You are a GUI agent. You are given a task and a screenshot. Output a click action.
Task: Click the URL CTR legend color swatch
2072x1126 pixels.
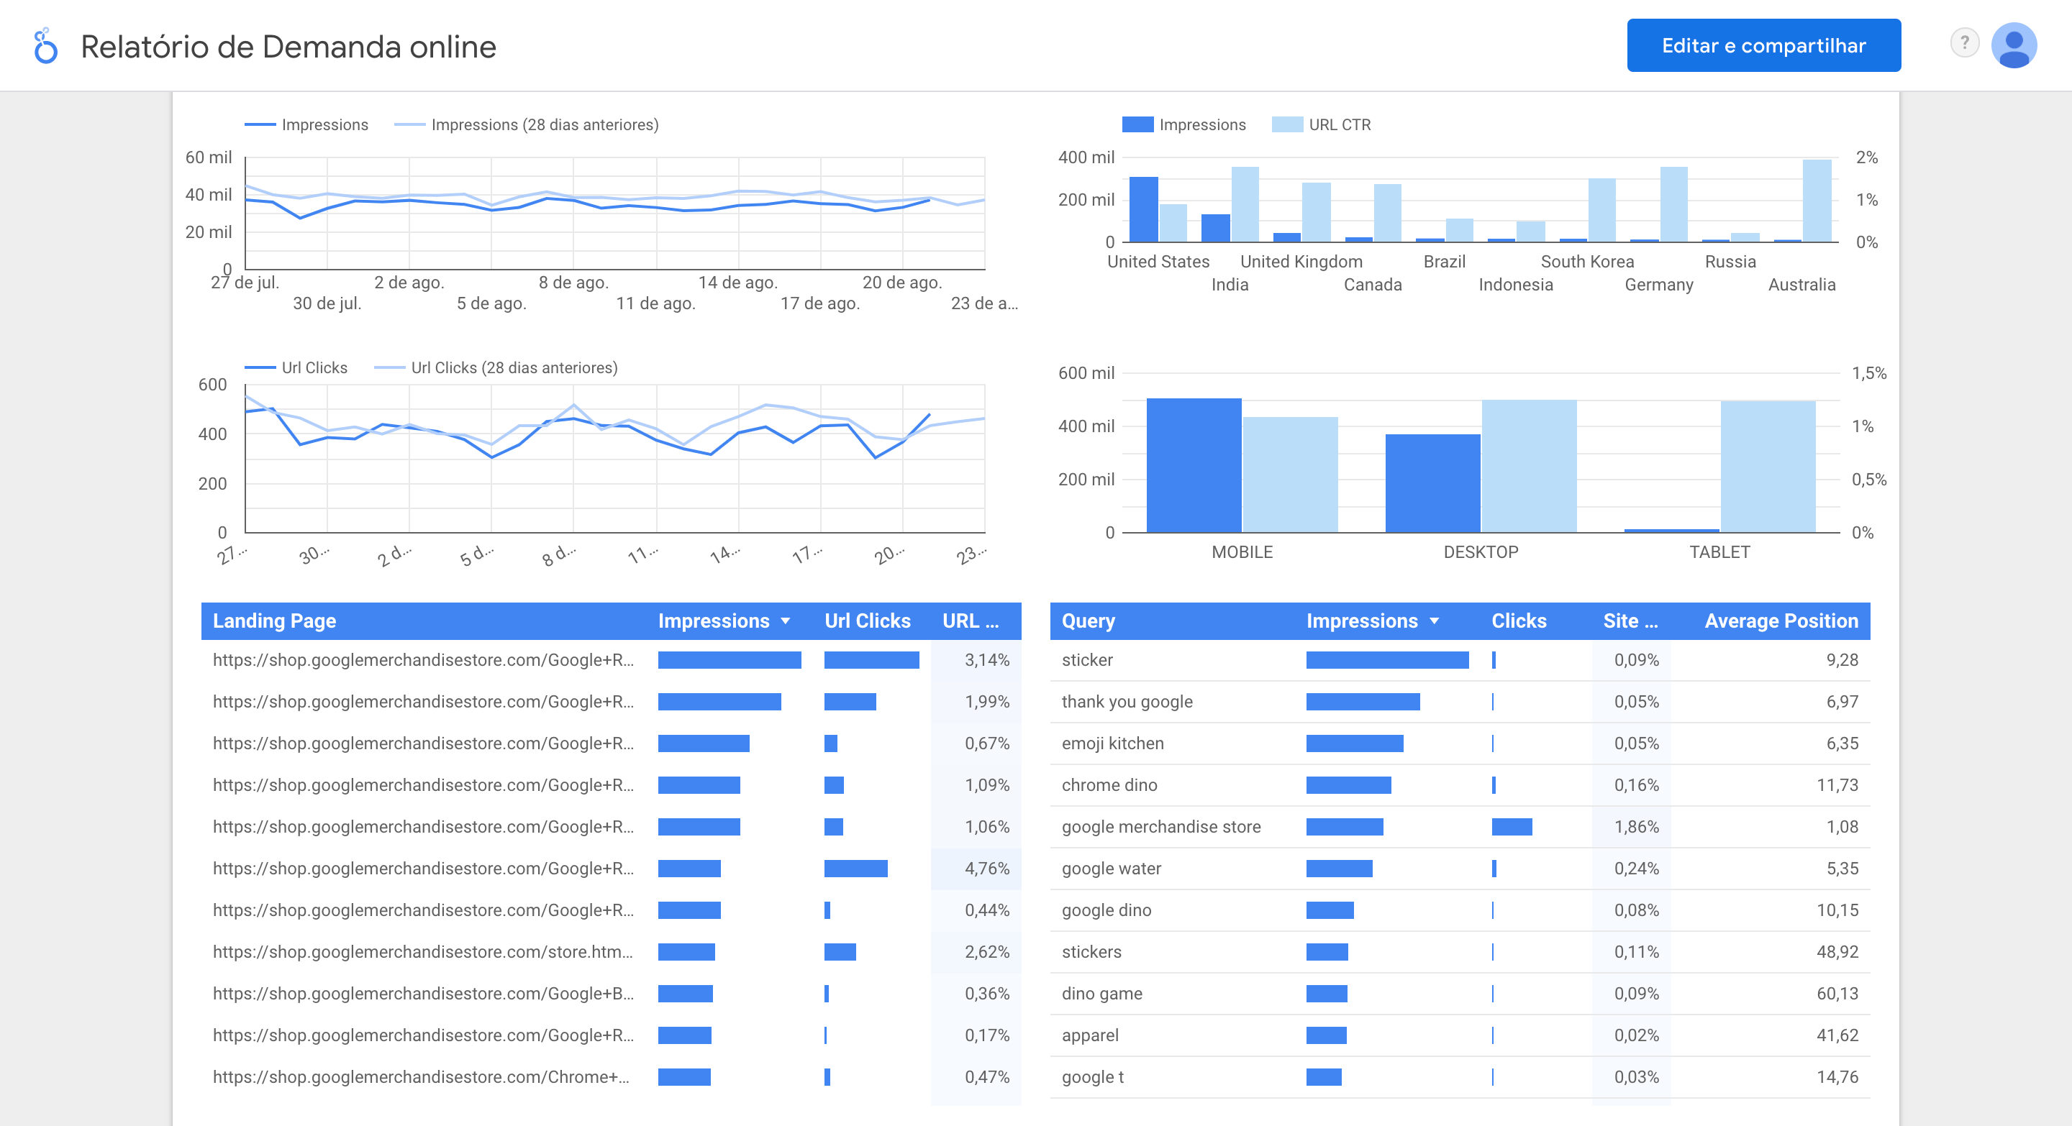[x=1287, y=124]
